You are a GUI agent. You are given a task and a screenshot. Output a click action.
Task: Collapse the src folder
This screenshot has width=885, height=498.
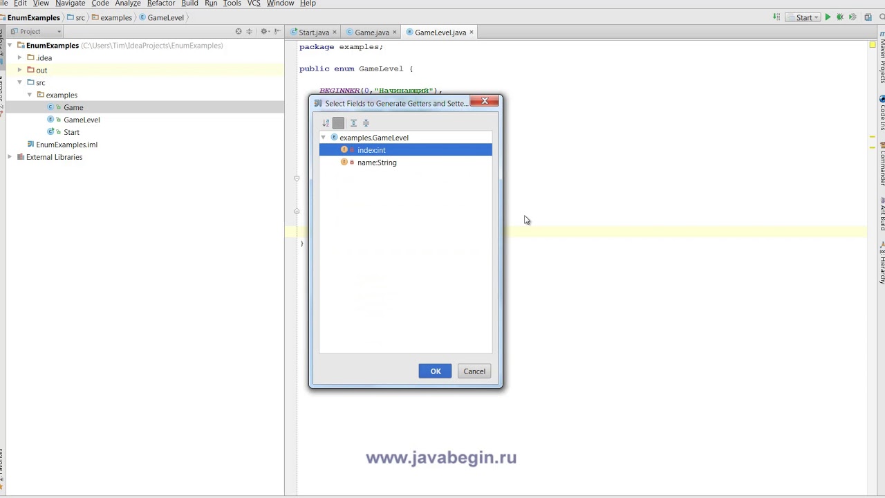tap(19, 83)
